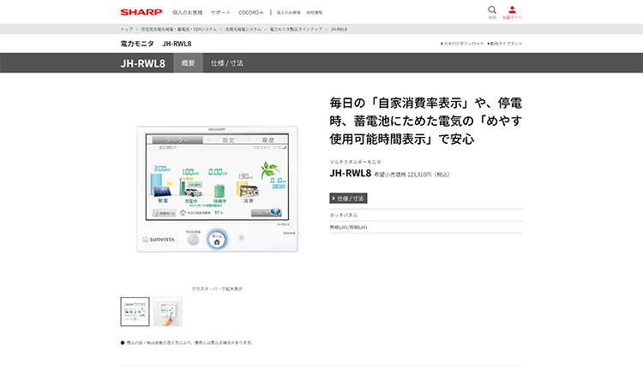
Task: Go to 法人のお客様 page
Action: click(288, 13)
